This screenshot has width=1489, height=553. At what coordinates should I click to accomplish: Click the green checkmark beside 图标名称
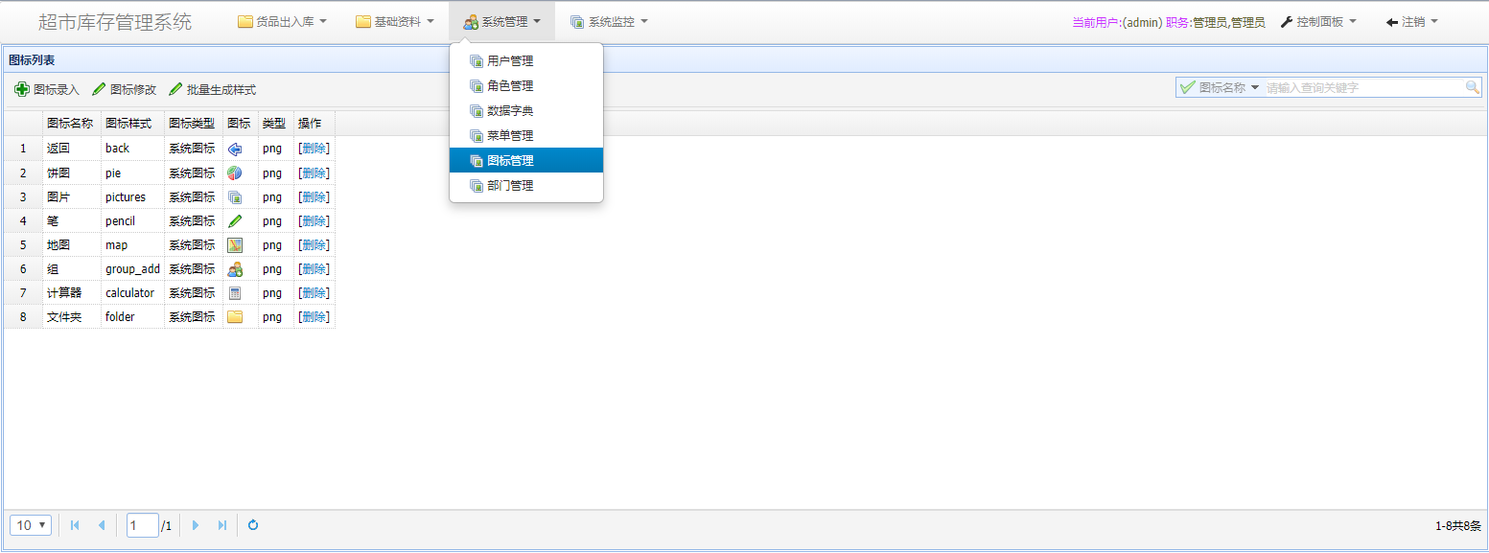[x=1188, y=87]
